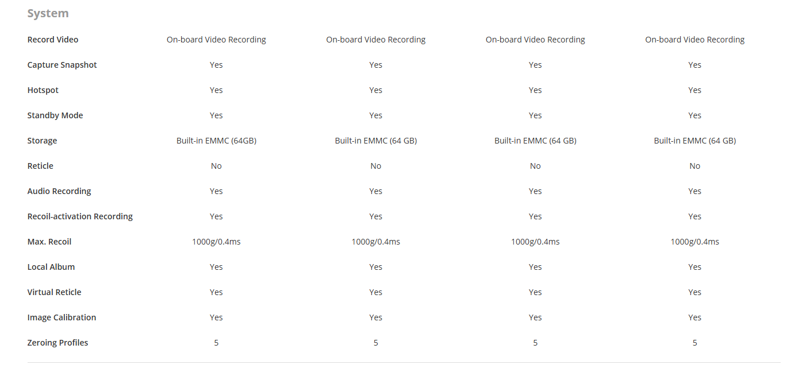Click first column's On-board Video Recording text
This screenshot has height=372, width=810.
click(216, 40)
